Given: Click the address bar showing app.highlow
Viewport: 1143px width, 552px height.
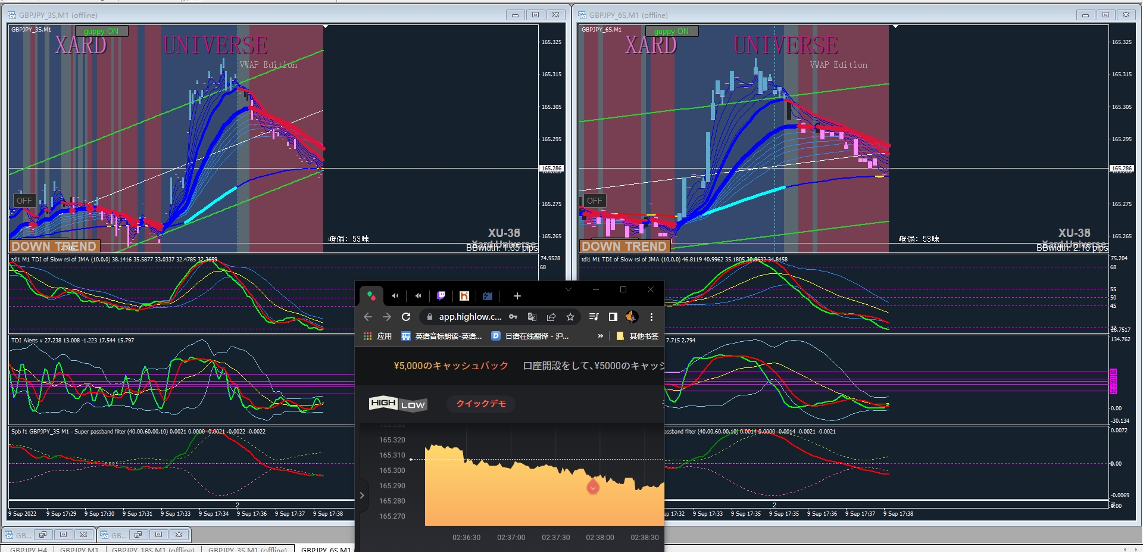Looking at the screenshot, I should (470, 317).
